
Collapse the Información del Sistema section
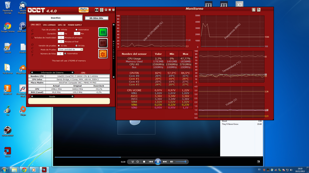(72, 73)
